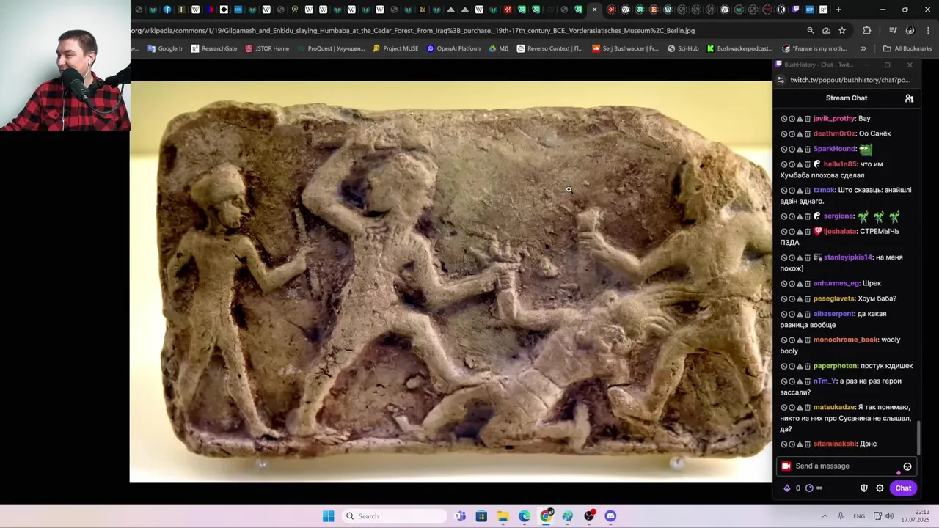The width and height of the screenshot is (939, 528).
Task: Open OpenAI Platform bookmark
Action: click(x=453, y=48)
